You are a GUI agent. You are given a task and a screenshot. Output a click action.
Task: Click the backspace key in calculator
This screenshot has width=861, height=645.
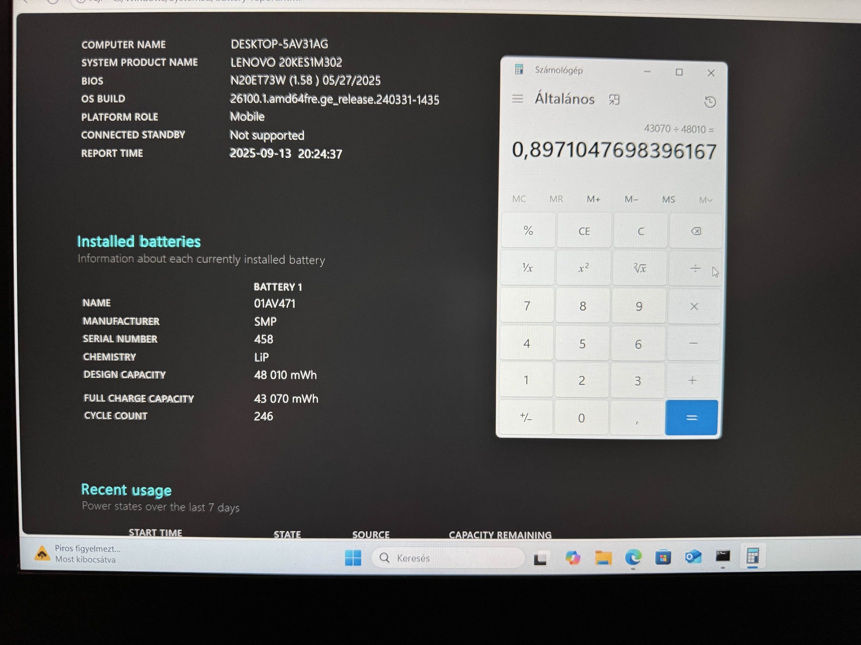point(695,231)
